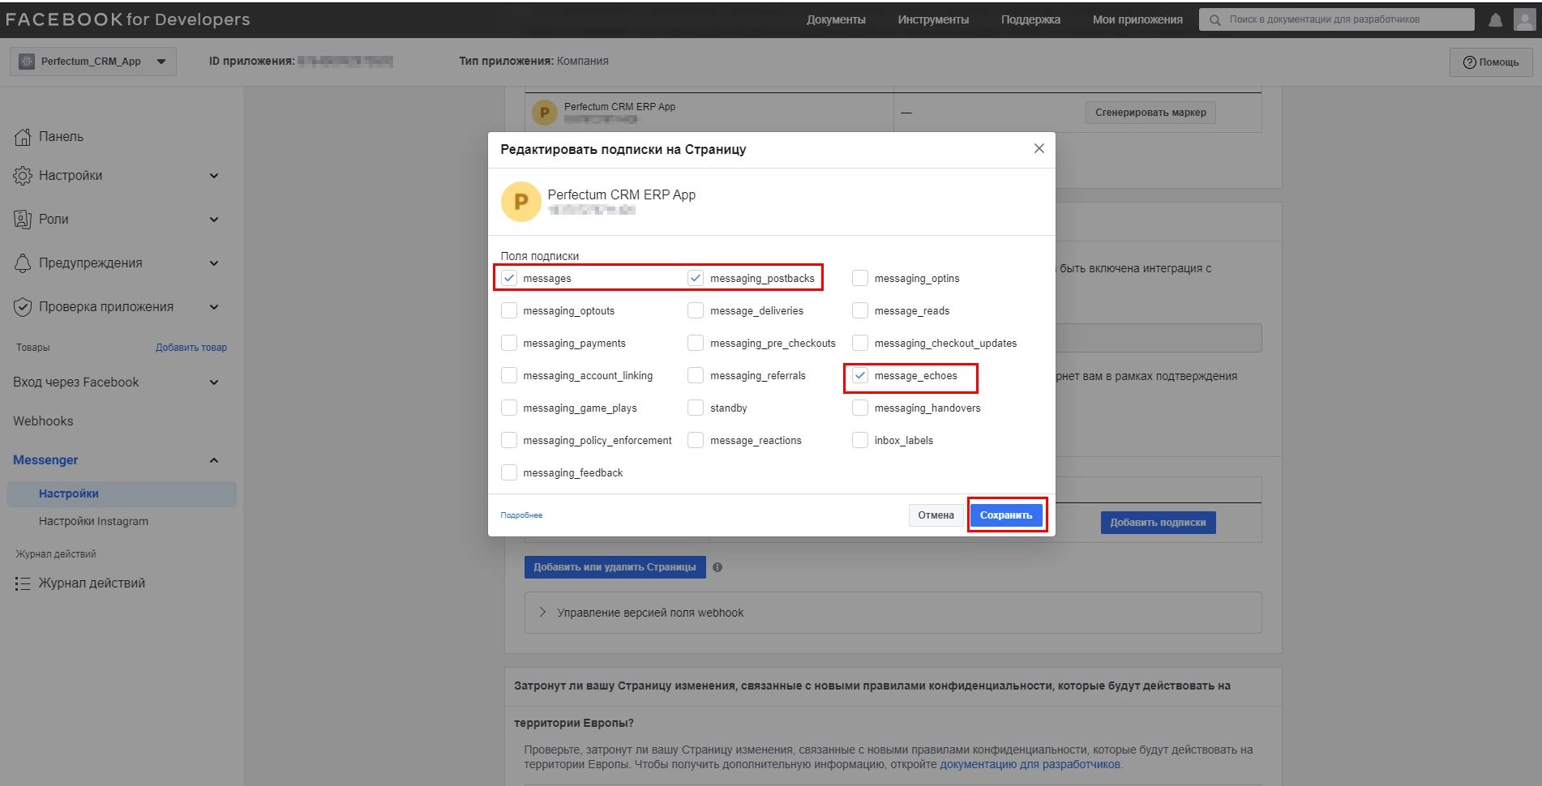The image size is (1542, 786).
Task: Expand the Предупреждения section
Action: pos(214,263)
